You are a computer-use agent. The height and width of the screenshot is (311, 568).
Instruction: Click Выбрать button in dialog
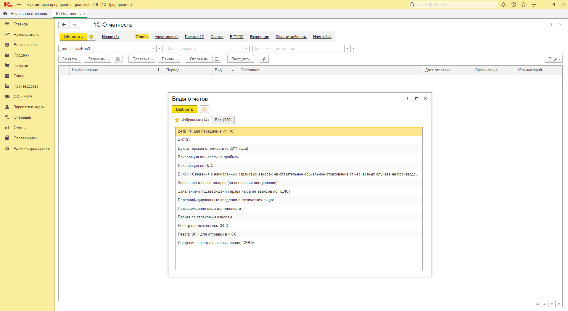click(x=185, y=109)
